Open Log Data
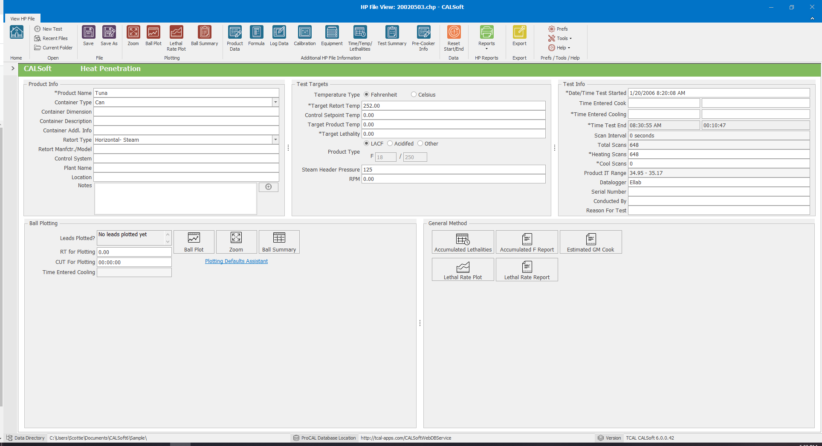822x446 pixels. 279,36
